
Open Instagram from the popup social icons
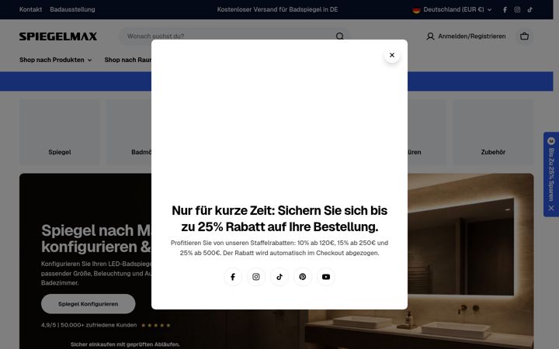256,277
